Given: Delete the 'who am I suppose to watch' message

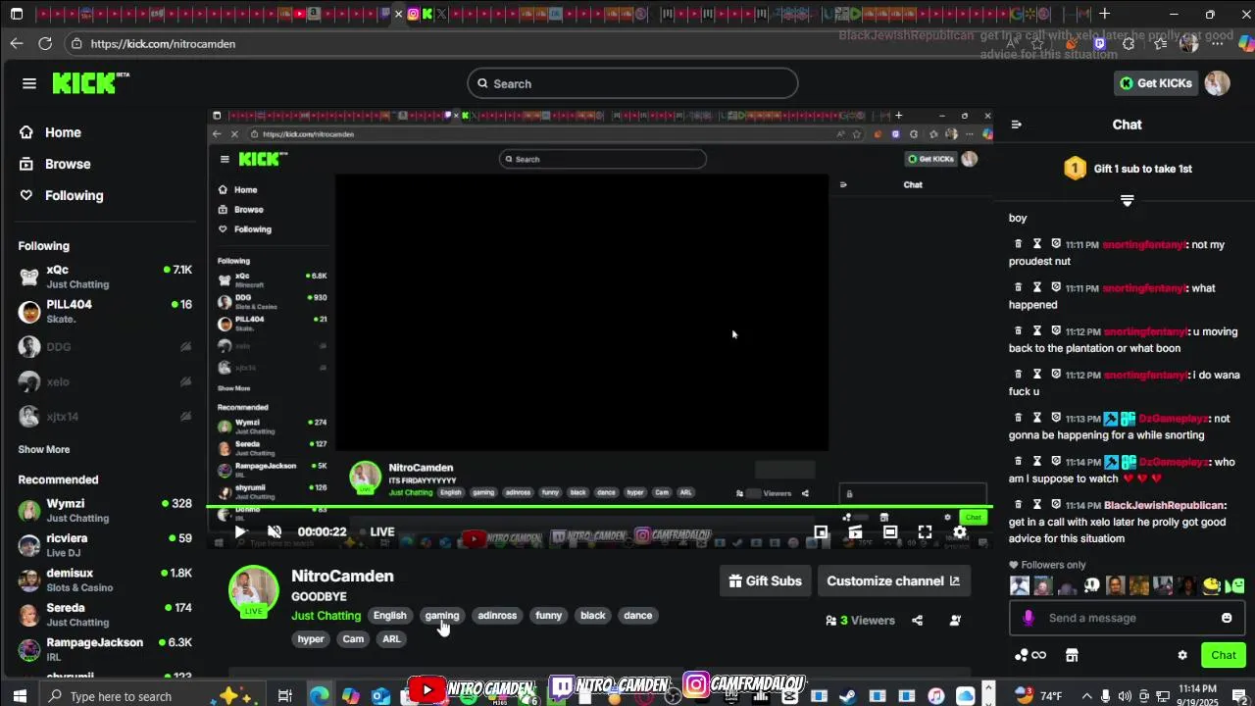Looking at the screenshot, I should (x=1018, y=462).
